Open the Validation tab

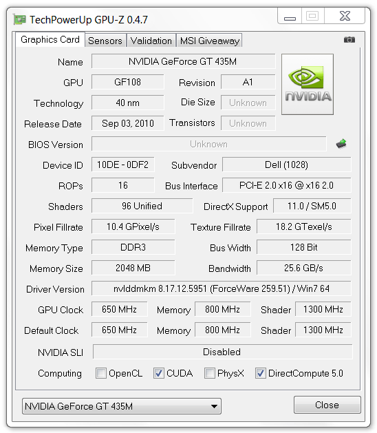coord(151,41)
